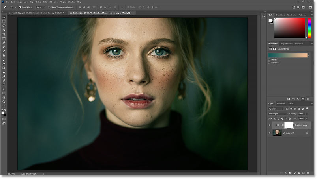
Task: Click the Home button in options bar
Action: (x=5, y=7)
